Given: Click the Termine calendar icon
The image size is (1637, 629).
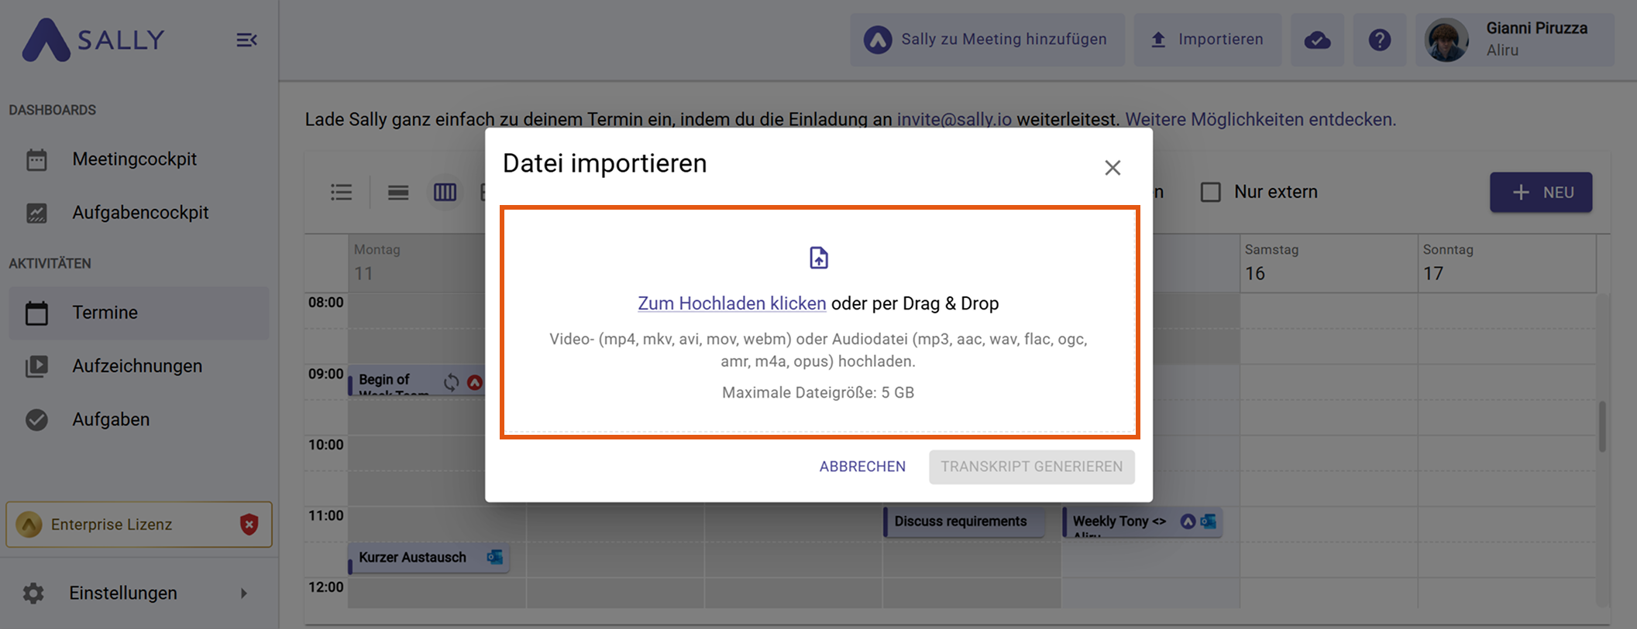Looking at the screenshot, I should coord(36,313).
